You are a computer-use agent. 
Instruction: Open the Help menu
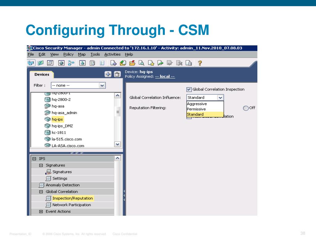click(x=129, y=54)
